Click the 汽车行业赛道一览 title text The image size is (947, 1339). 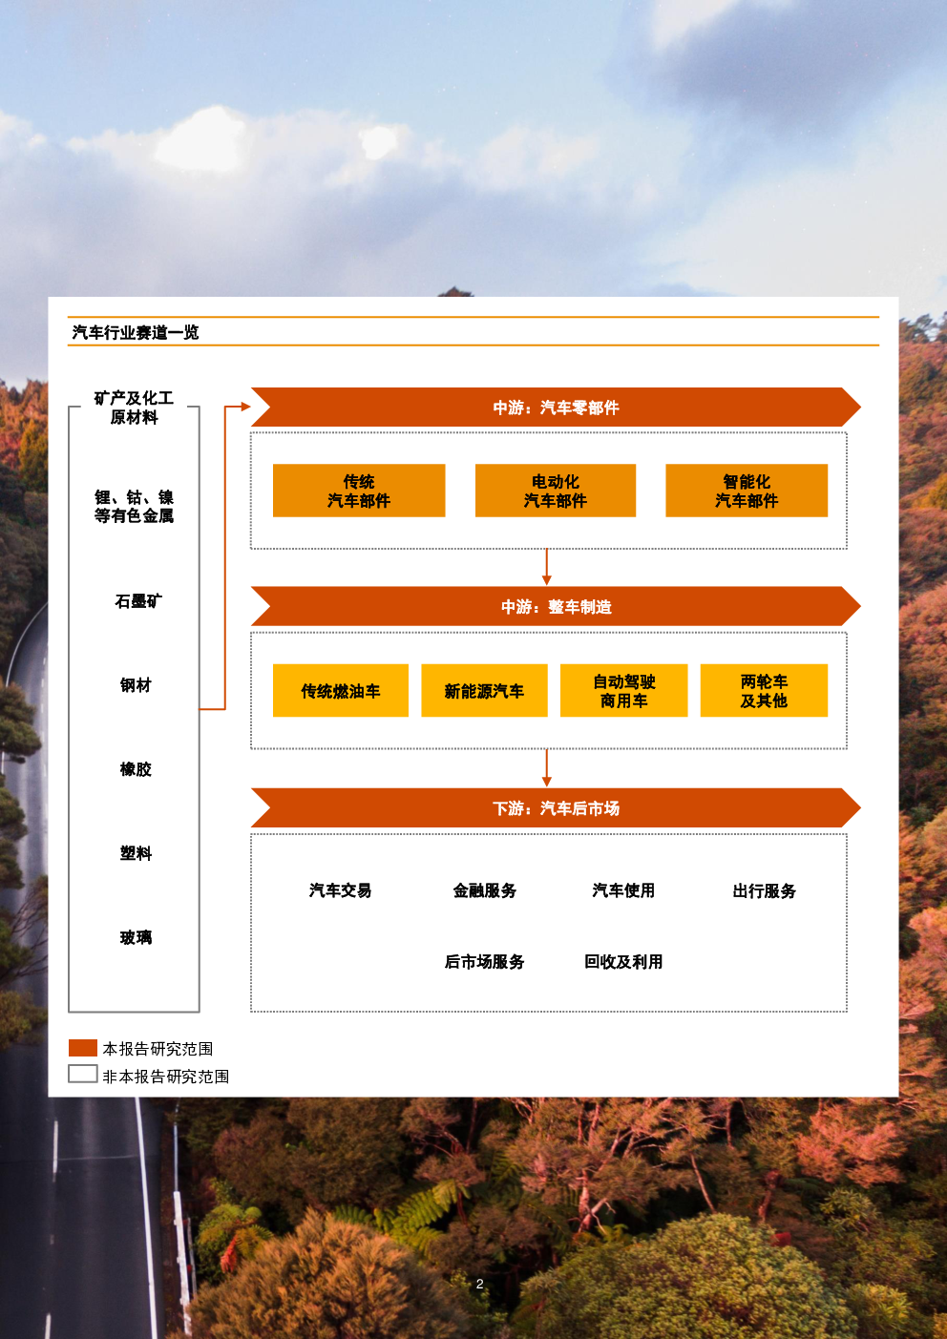[x=136, y=332]
